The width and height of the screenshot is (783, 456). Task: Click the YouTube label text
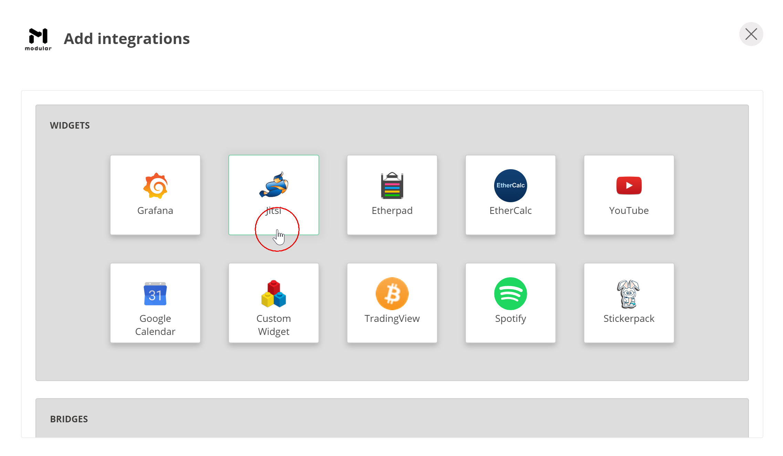[629, 210]
